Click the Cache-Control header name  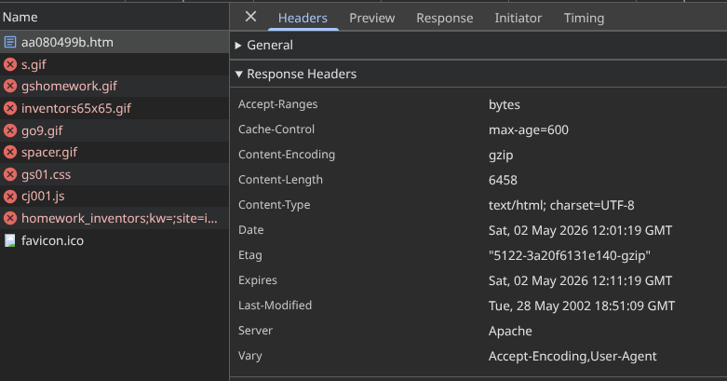(276, 129)
